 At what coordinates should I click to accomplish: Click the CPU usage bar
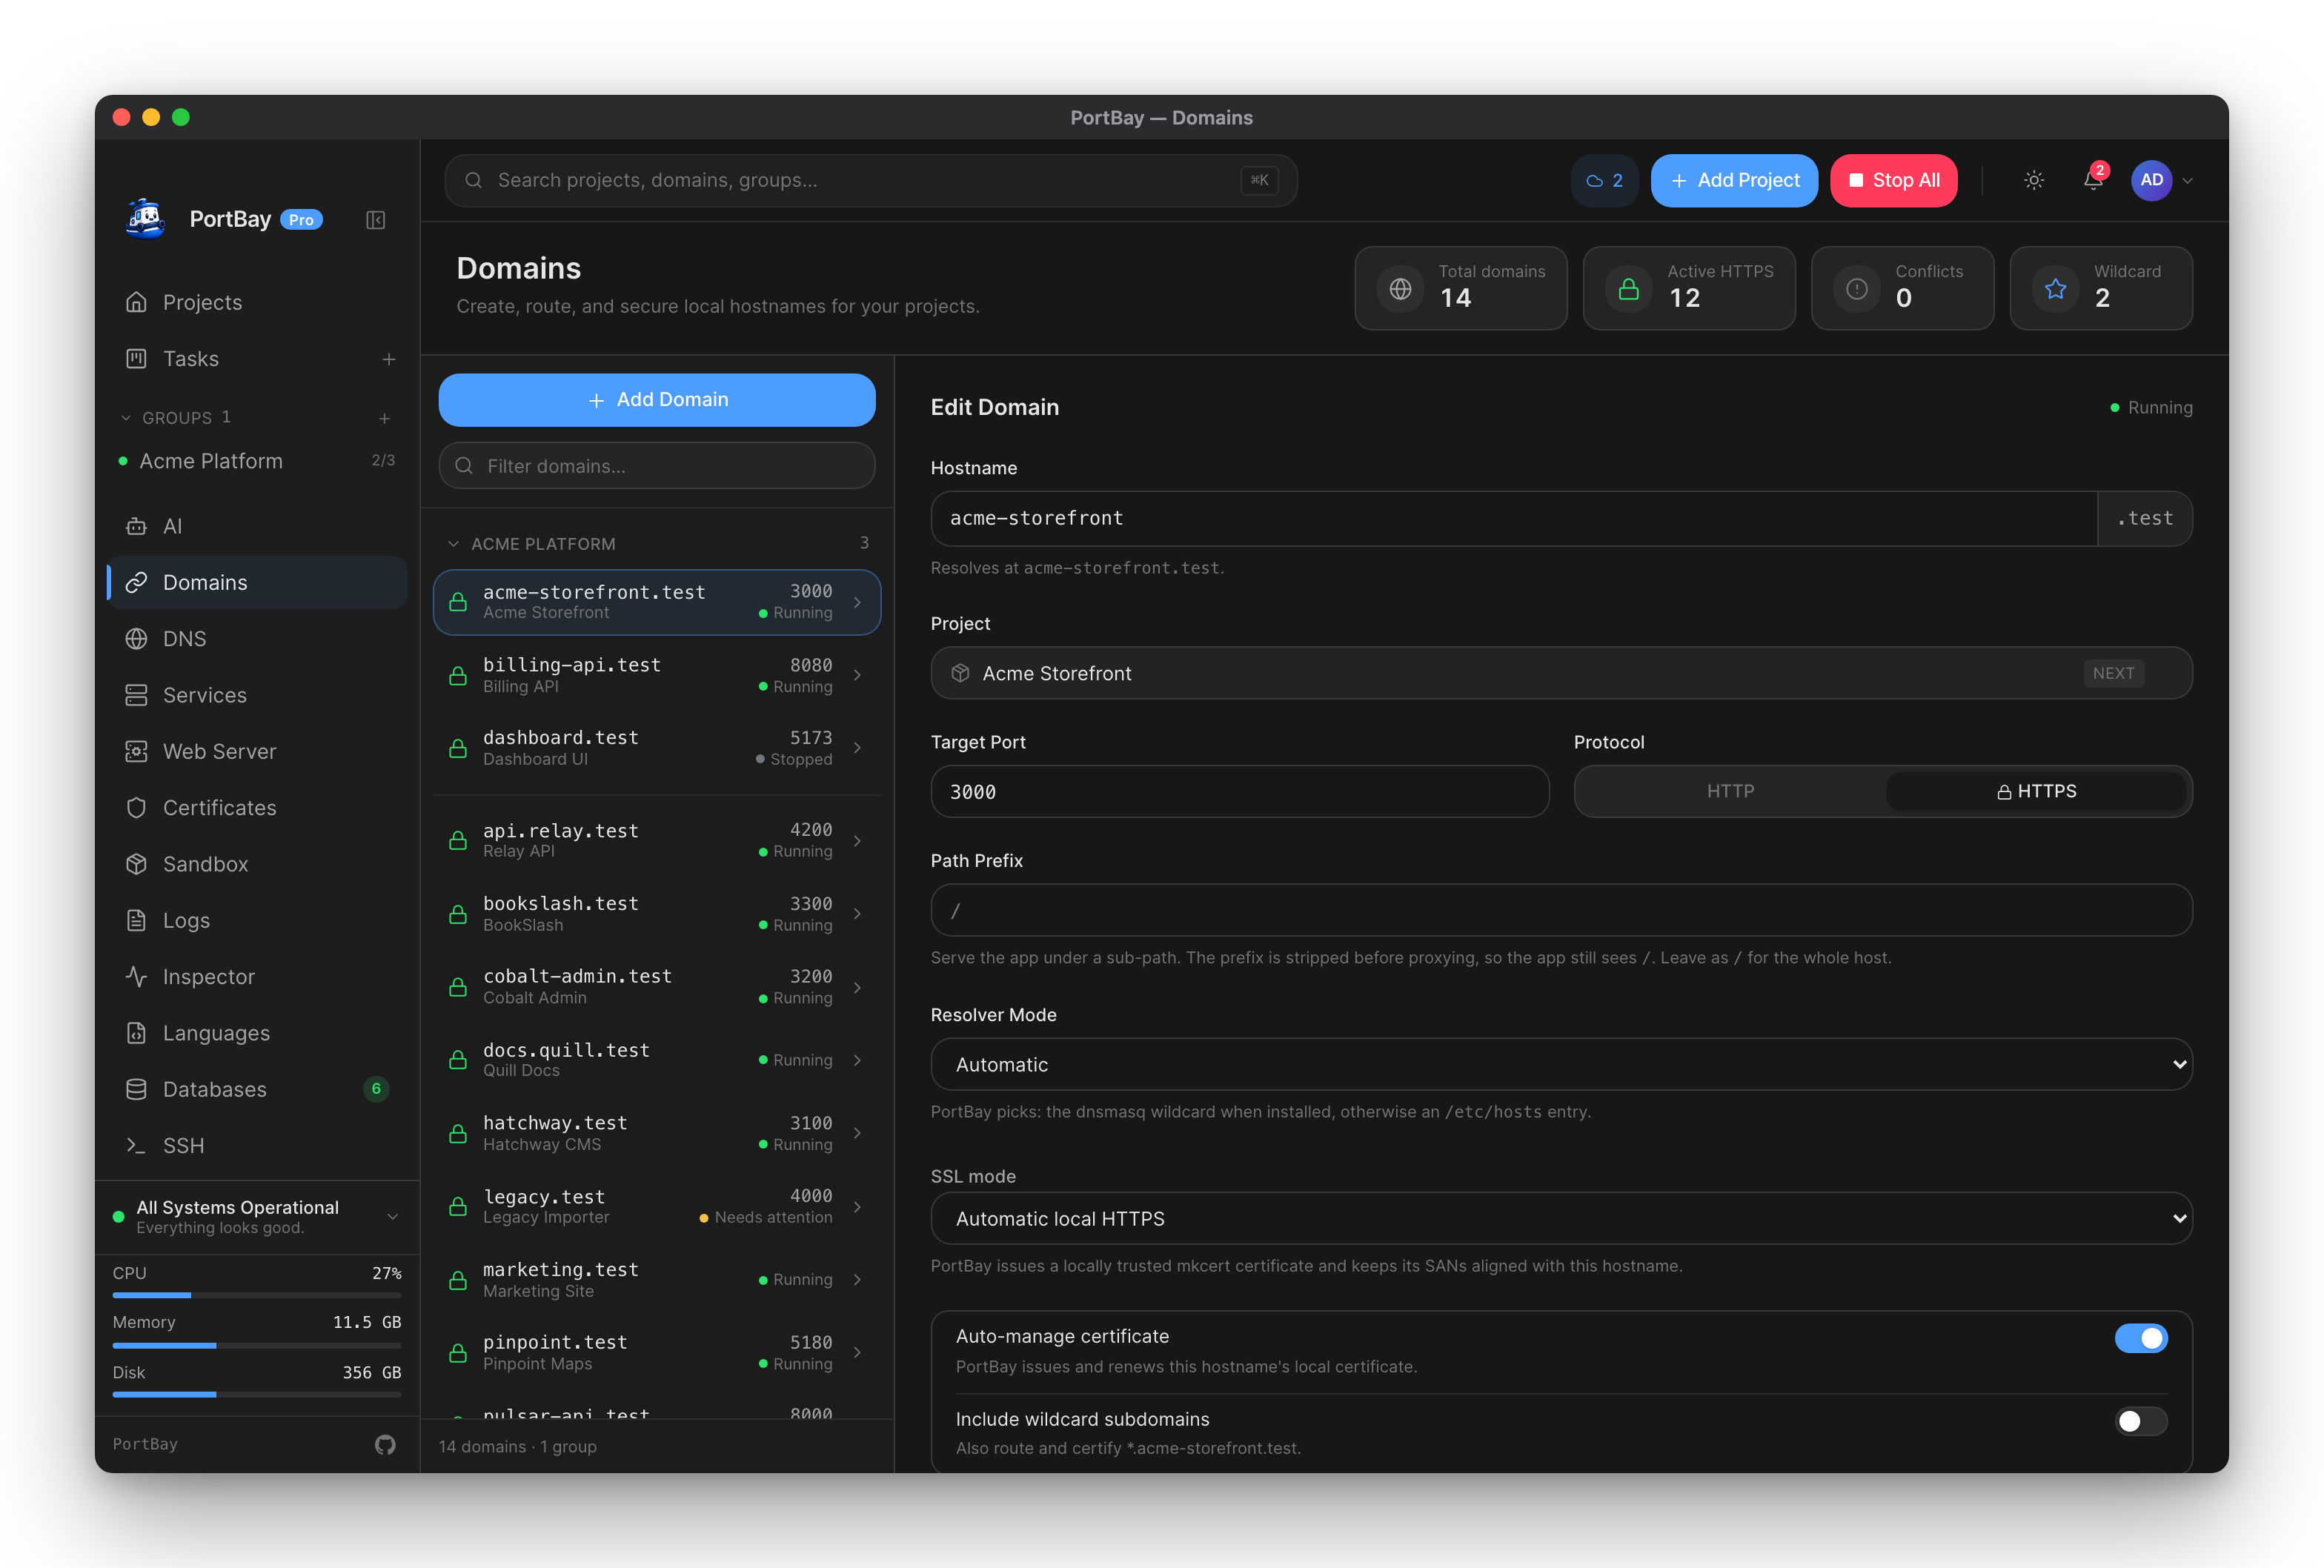click(x=257, y=1295)
